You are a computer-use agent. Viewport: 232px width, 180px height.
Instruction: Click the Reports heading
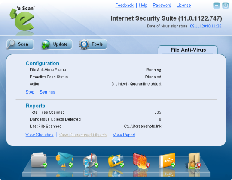[35, 106]
